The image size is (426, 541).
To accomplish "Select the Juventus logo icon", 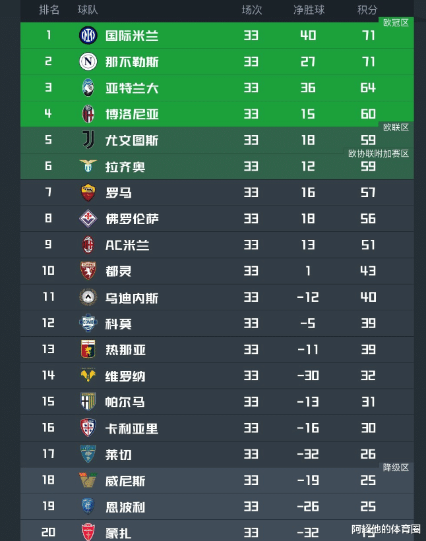I will pyautogui.click(x=88, y=140).
